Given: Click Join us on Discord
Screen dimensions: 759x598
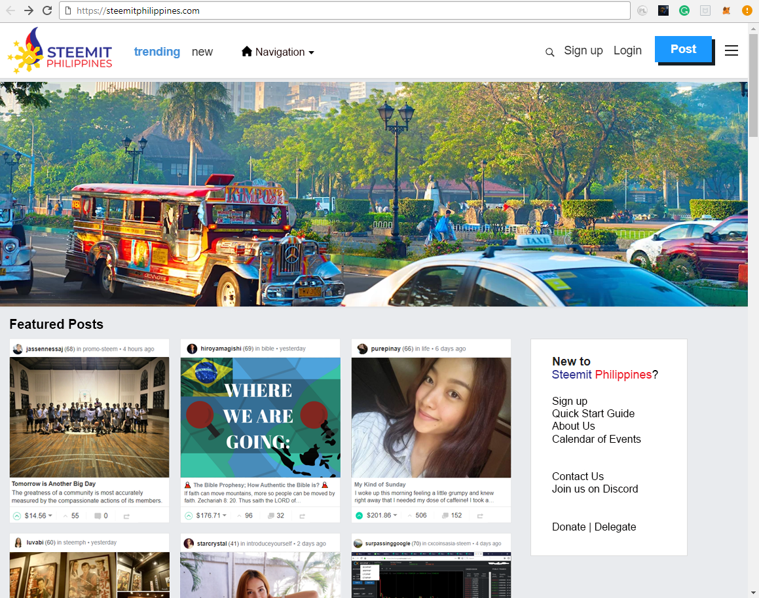Looking at the screenshot, I should (x=595, y=489).
